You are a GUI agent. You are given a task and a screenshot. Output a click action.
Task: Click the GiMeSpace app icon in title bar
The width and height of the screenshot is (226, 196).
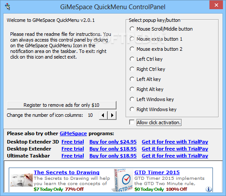(x=7, y=7)
